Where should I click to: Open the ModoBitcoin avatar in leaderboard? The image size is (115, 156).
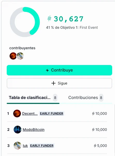[18, 130]
